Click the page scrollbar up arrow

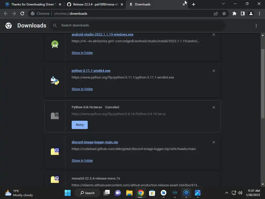pyautogui.click(x=263, y=35)
